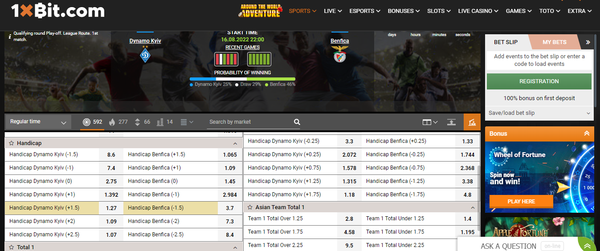Expand the Save/load bet slip dropdown
600x251 pixels.
[540, 113]
